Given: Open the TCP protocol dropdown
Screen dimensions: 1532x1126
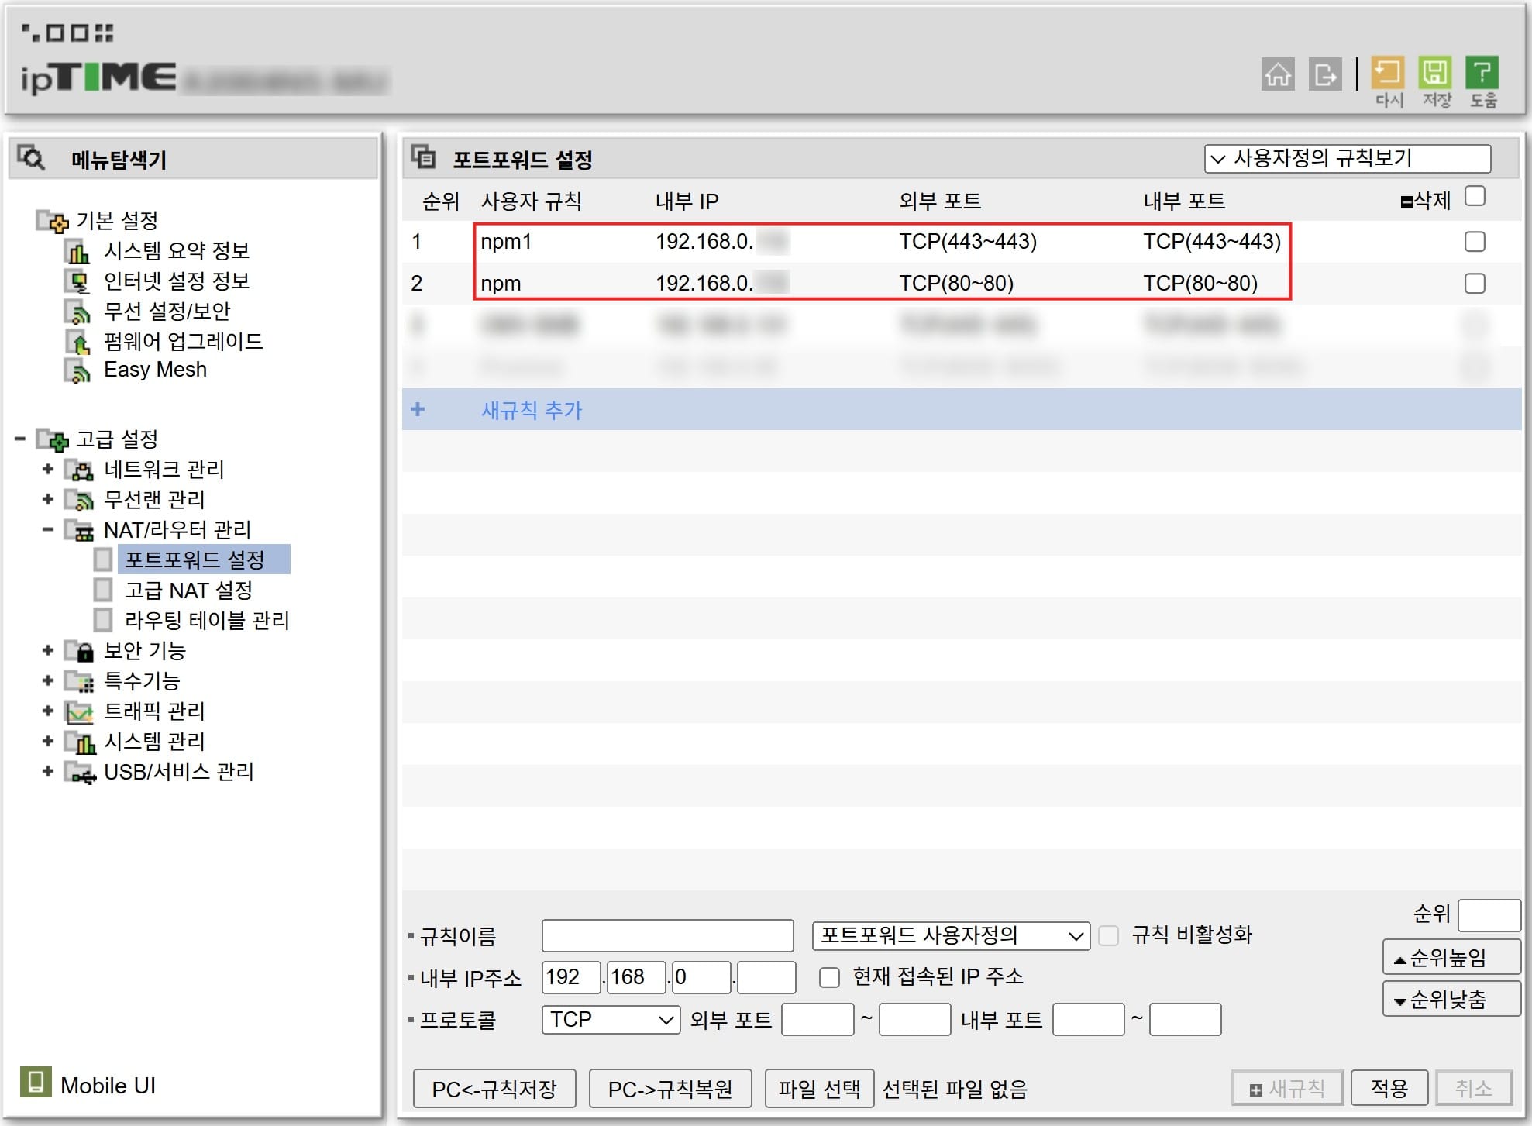Looking at the screenshot, I should (x=610, y=1019).
